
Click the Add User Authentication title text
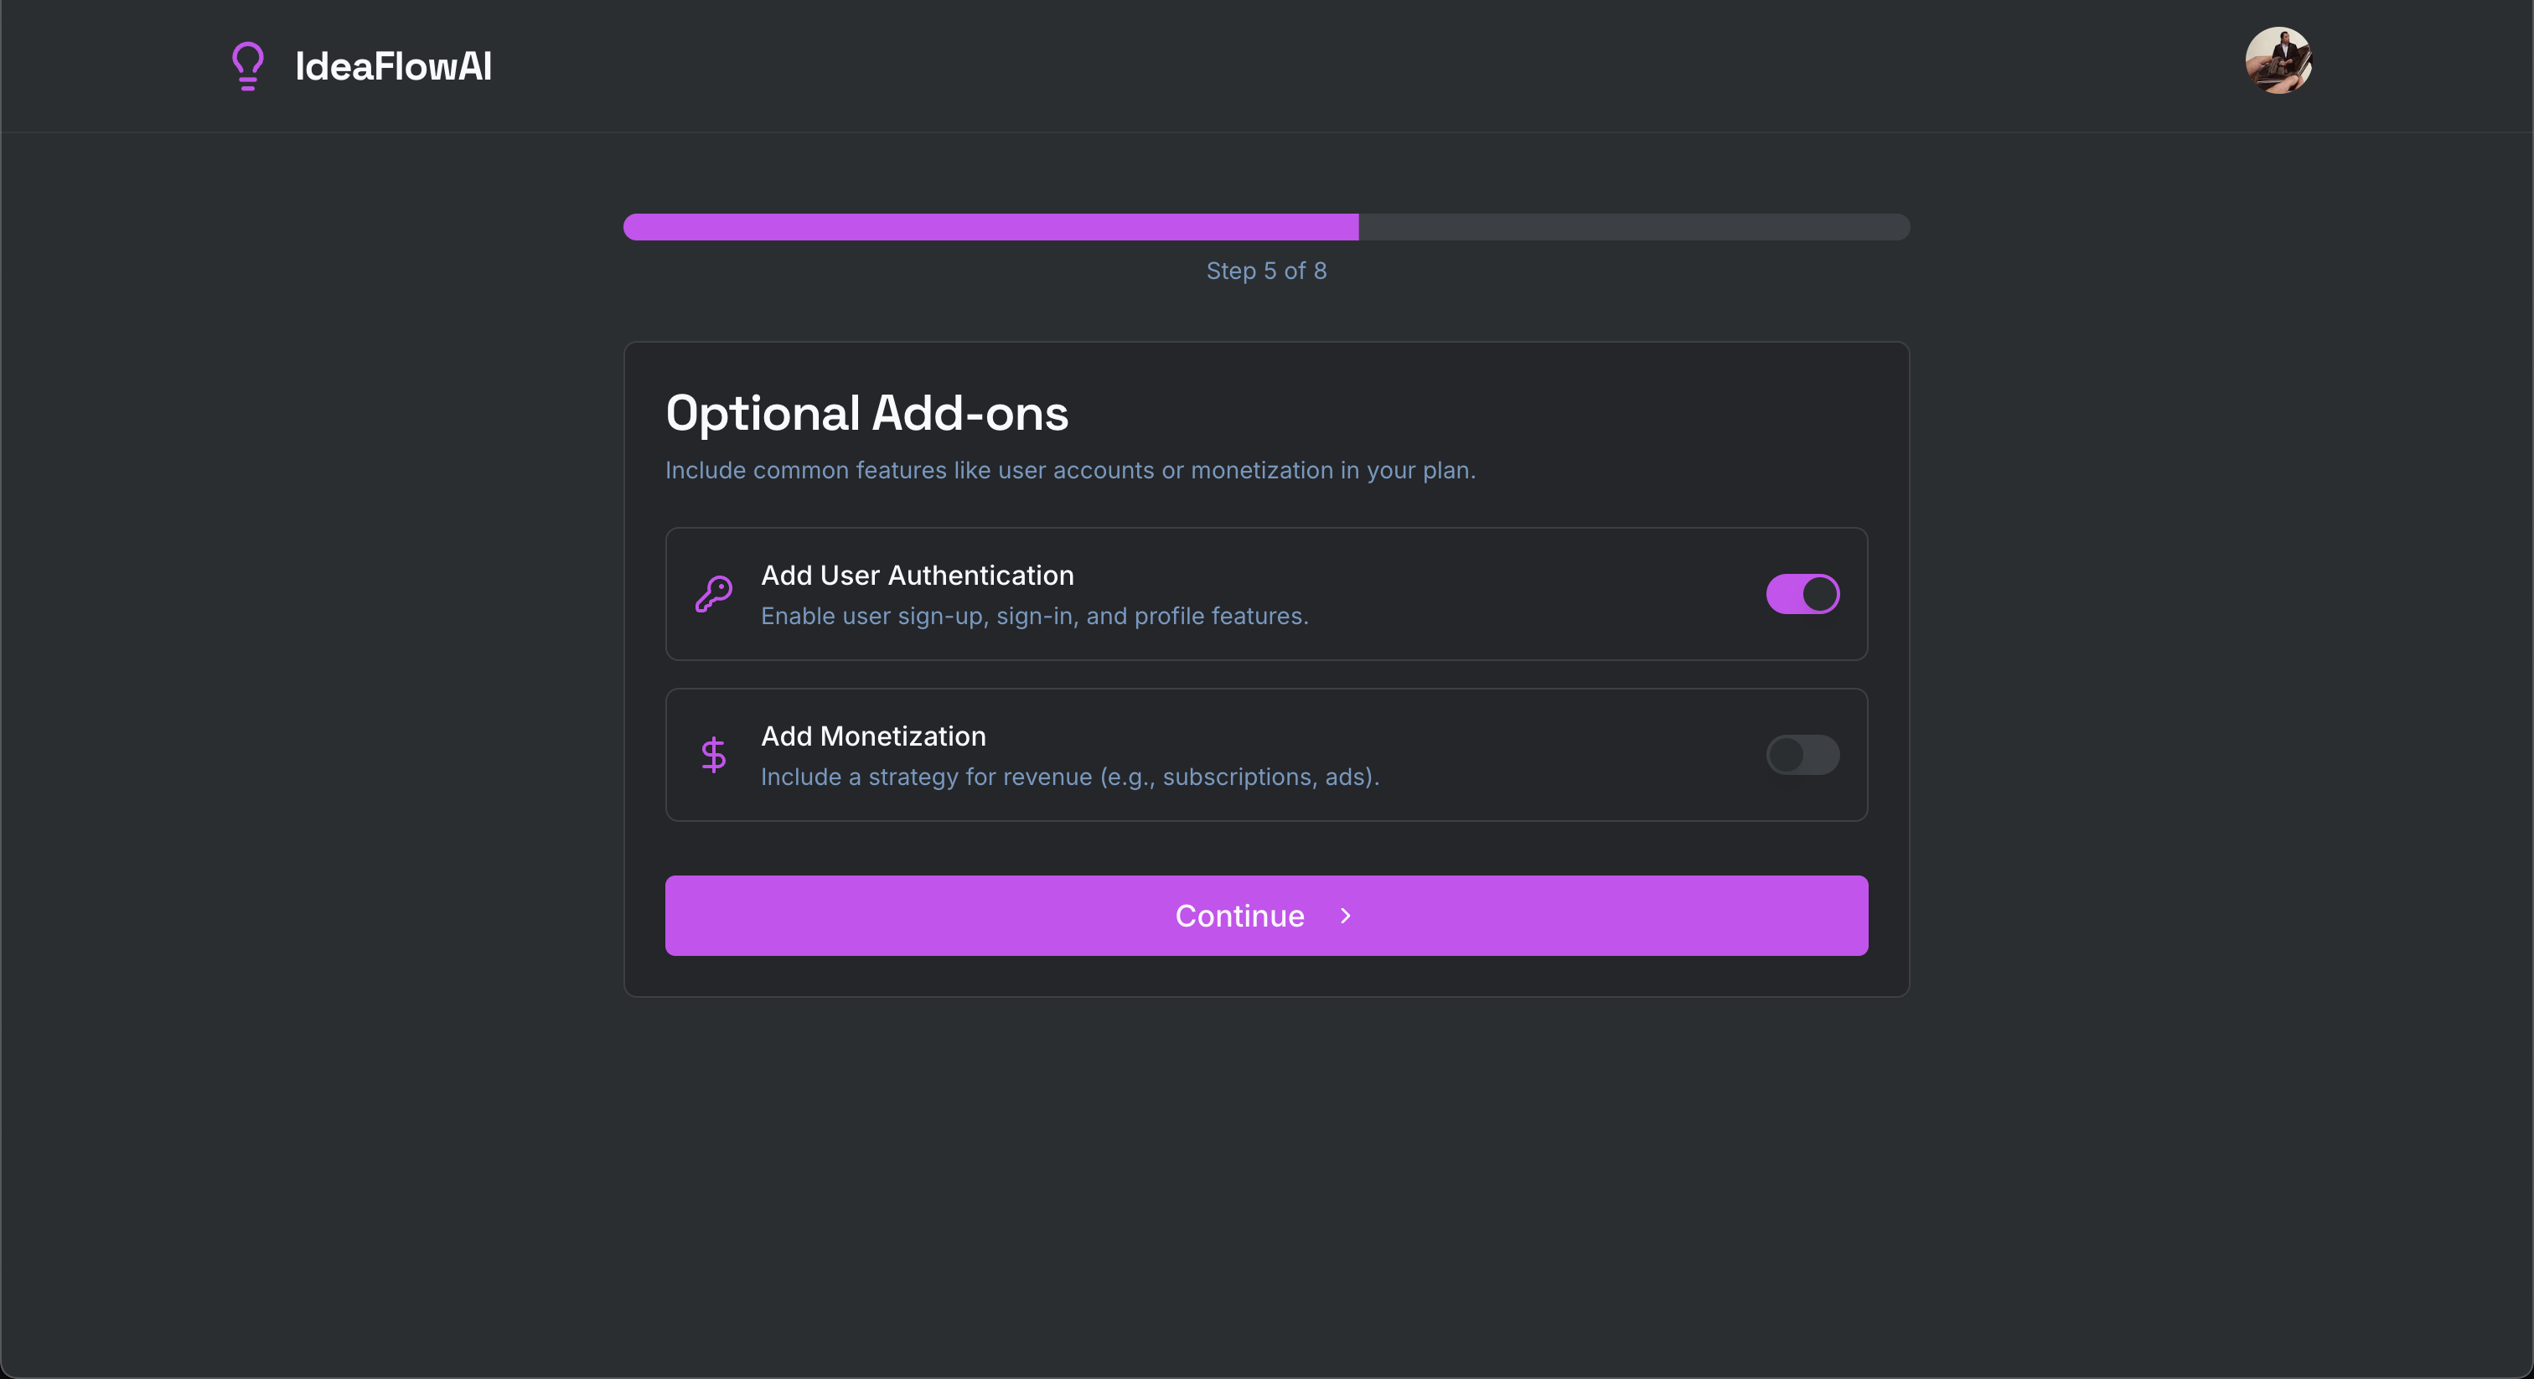(917, 576)
